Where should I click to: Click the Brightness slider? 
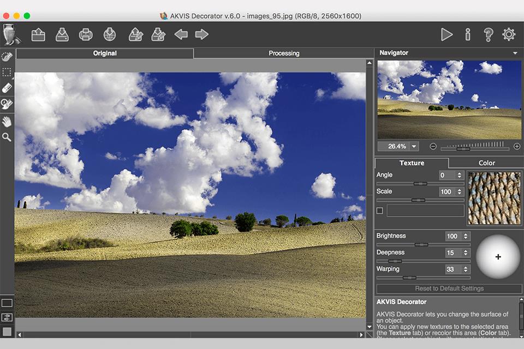[421, 245]
